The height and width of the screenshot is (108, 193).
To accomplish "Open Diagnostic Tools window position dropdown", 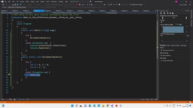I will click(x=185, y=11).
